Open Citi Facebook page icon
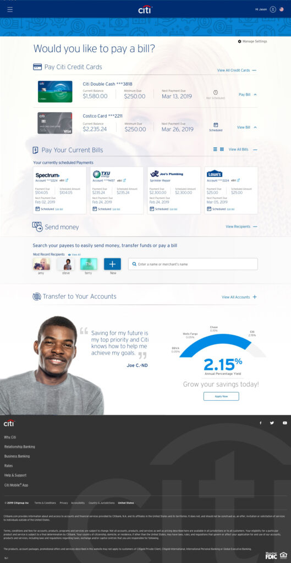Screen dimensions: 291x563 (260, 423)
